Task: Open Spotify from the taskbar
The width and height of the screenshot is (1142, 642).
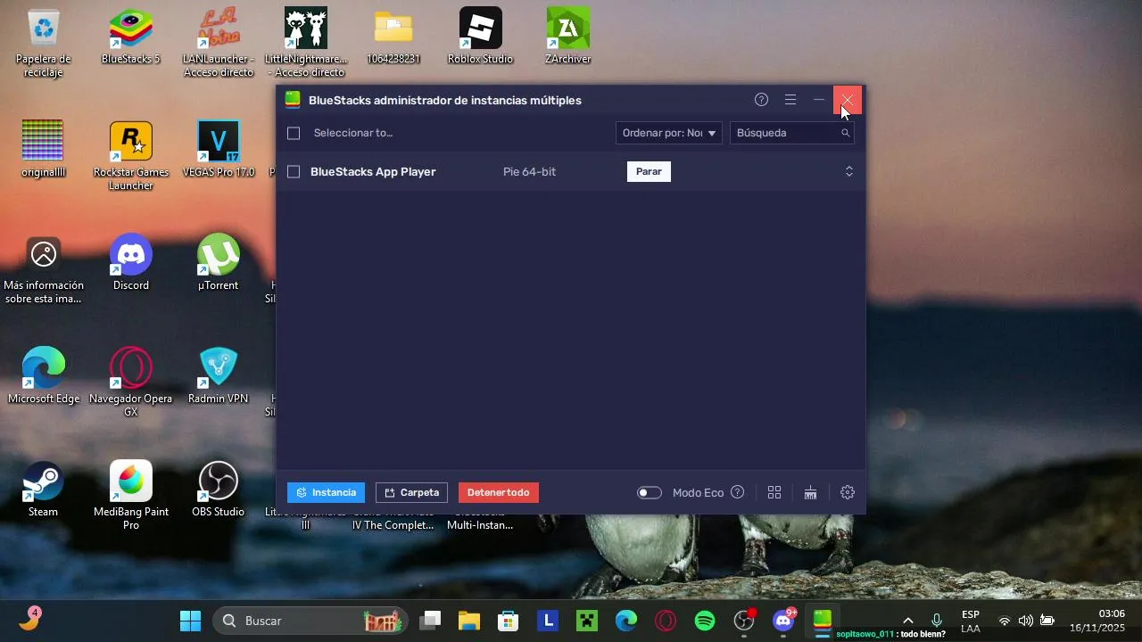Action: tap(705, 621)
